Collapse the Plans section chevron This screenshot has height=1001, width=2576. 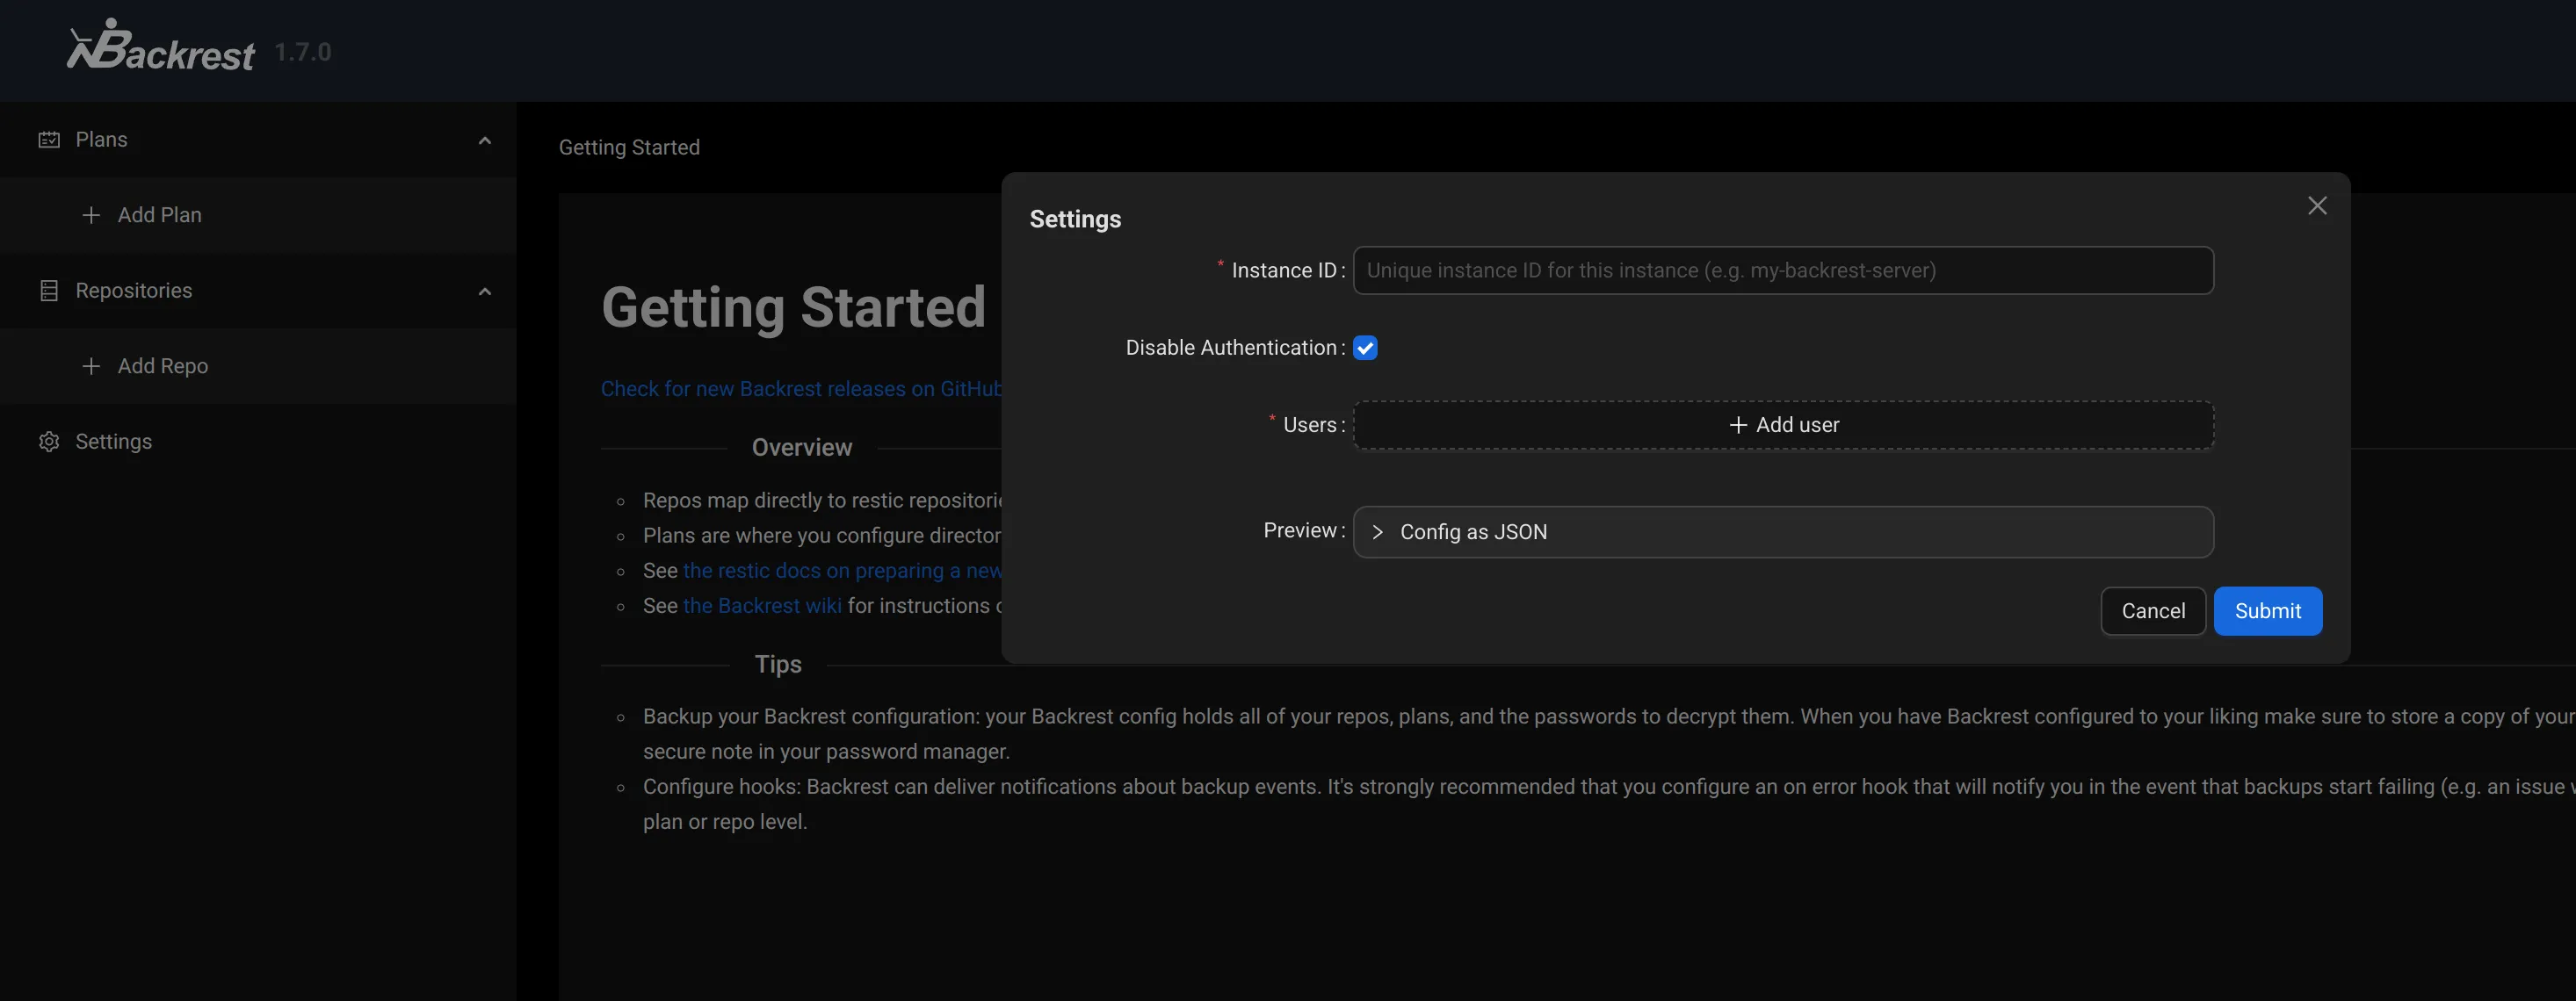tap(485, 140)
